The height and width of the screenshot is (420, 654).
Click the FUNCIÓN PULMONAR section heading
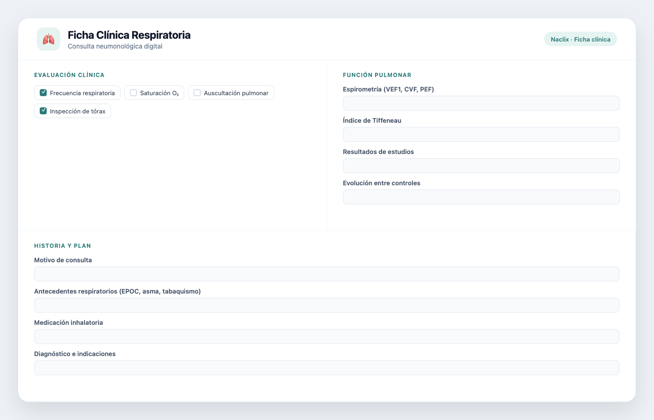pos(377,75)
